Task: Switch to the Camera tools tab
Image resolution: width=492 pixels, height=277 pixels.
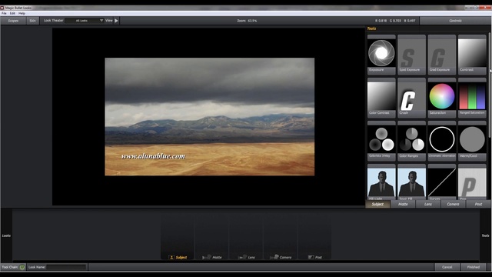Action: [453, 204]
